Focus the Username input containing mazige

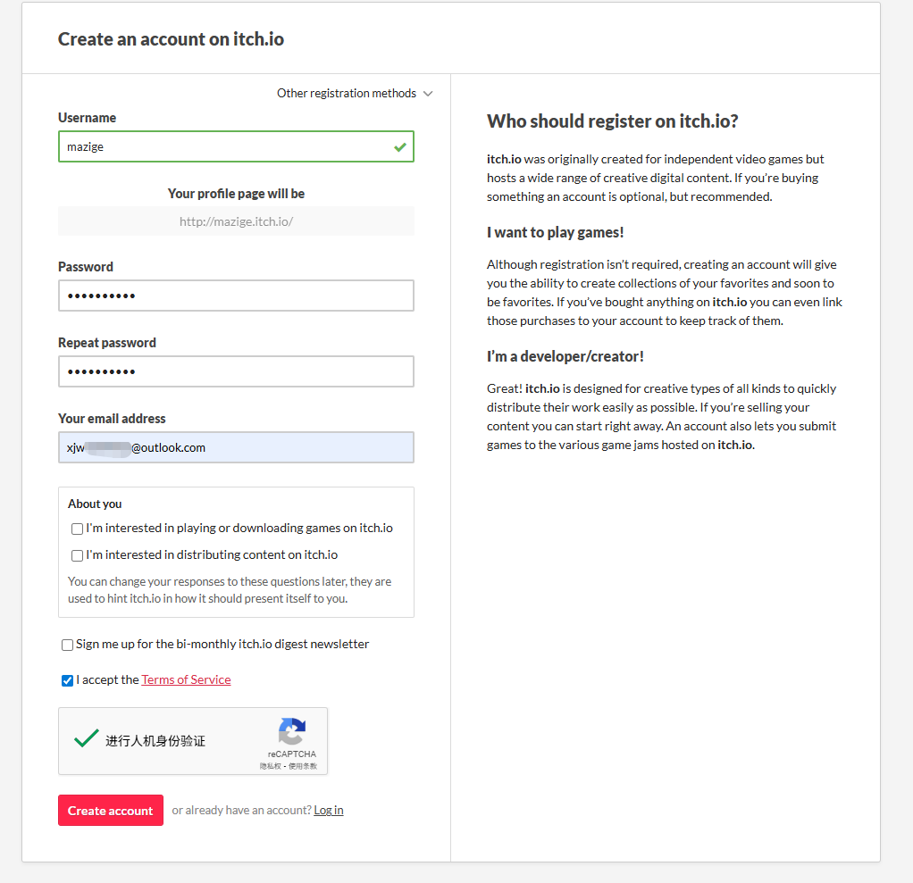[223, 146]
